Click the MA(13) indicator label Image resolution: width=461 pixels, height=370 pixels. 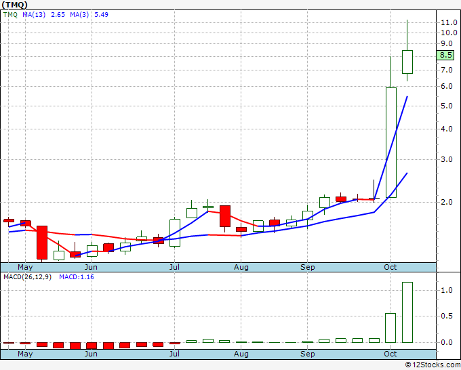click(x=34, y=15)
